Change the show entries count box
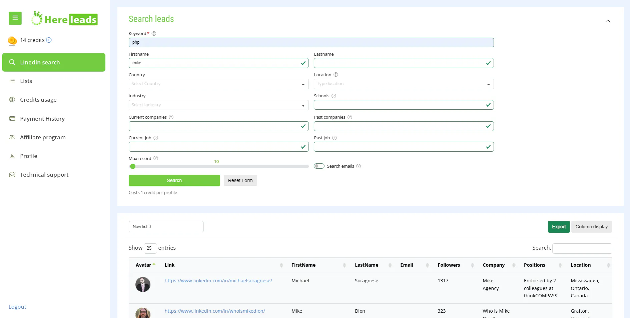This screenshot has height=318, width=630. tap(150, 248)
